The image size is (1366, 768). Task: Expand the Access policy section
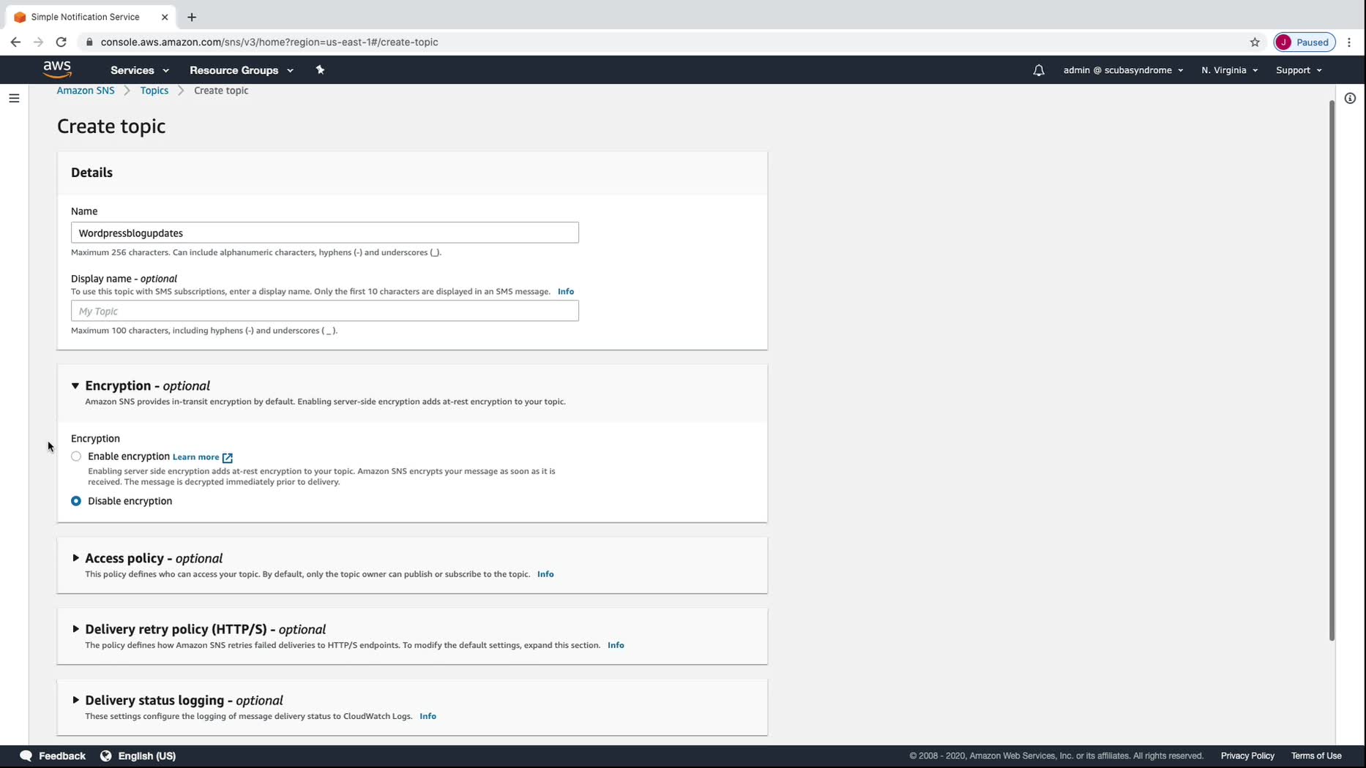(x=75, y=558)
